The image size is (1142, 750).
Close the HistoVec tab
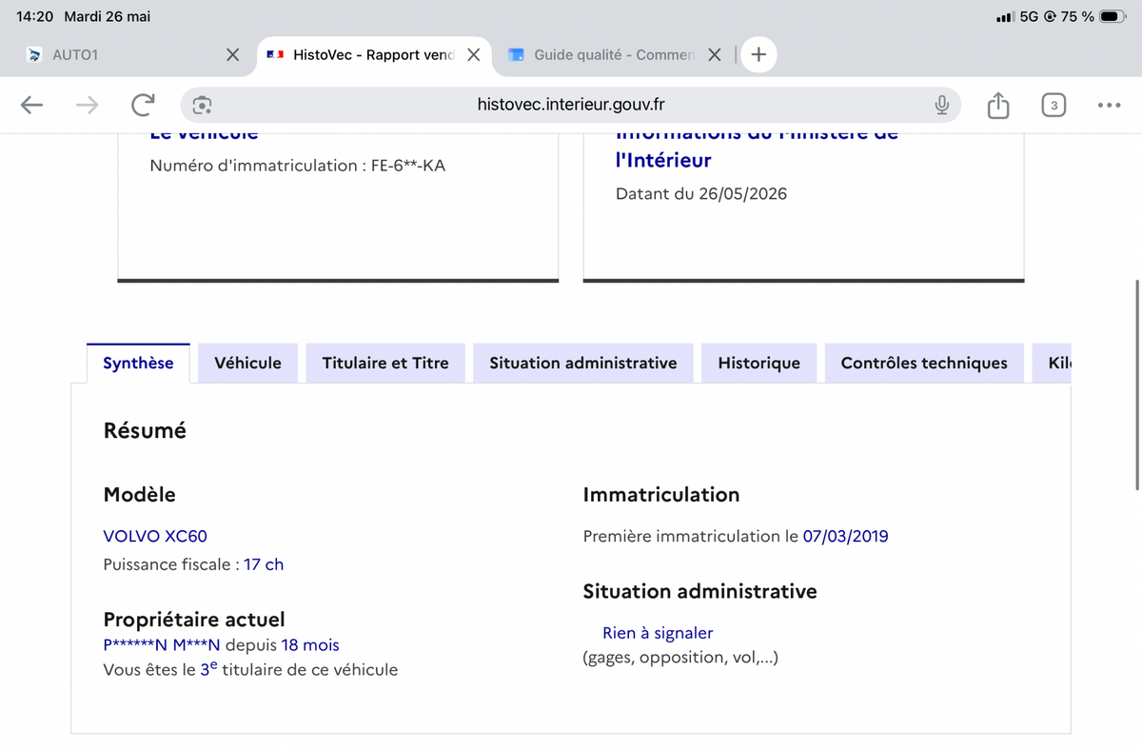pyautogui.click(x=473, y=55)
